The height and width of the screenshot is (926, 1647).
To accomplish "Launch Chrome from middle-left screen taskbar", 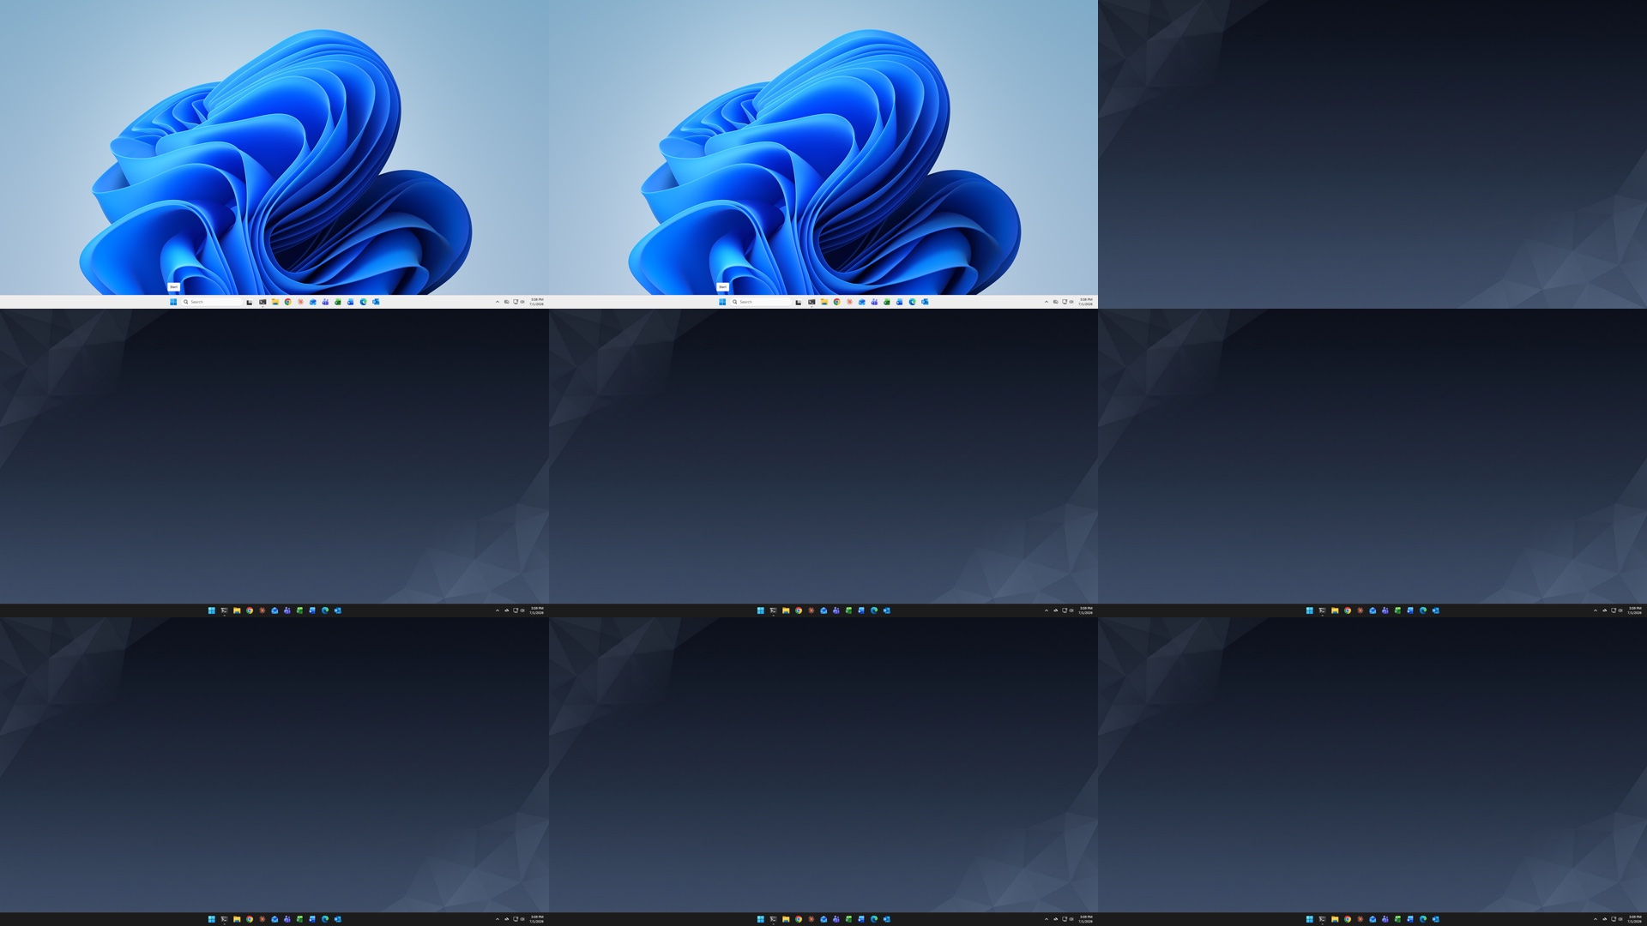I will pos(250,610).
